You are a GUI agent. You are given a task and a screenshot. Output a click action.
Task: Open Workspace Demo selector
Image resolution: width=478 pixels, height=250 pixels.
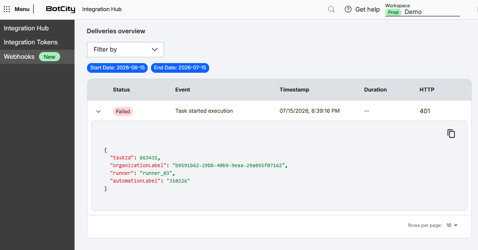coord(423,10)
